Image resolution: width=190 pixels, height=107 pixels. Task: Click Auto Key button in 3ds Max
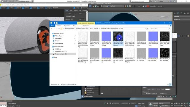pos(156,103)
